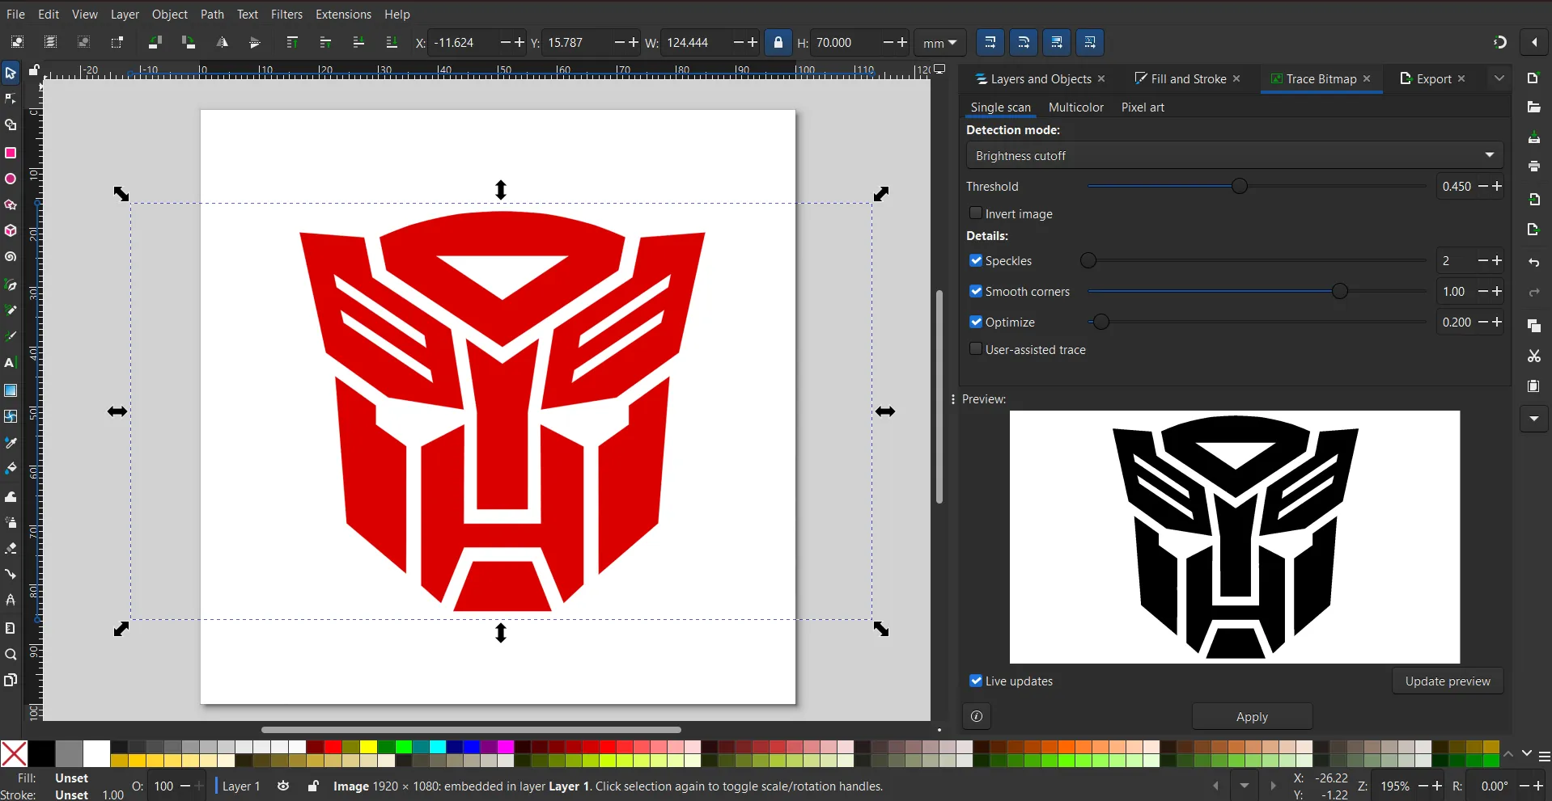Switch to the Multicolor tab
This screenshot has height=801, width=1552.
pos(1075,107)
